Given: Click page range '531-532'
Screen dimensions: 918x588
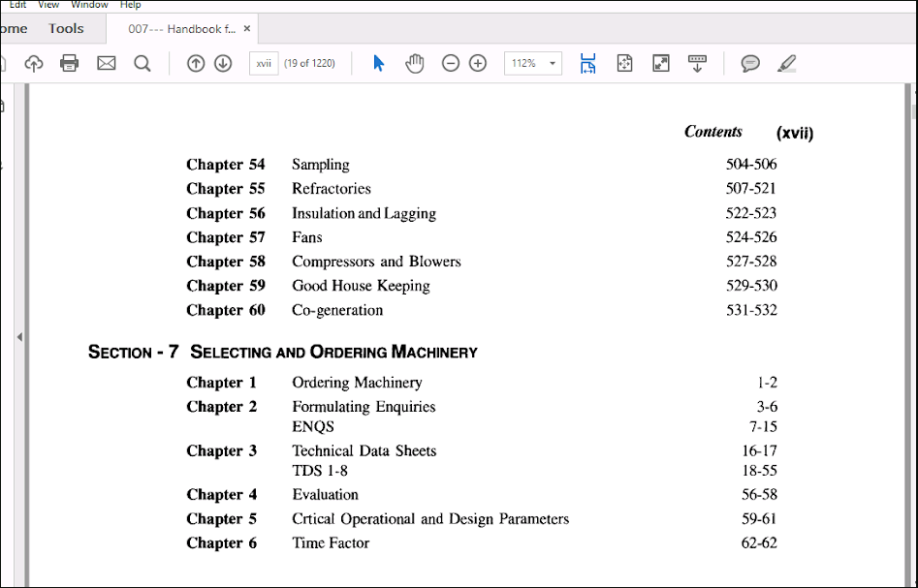Looking at the screenshot, I should 751,310.
